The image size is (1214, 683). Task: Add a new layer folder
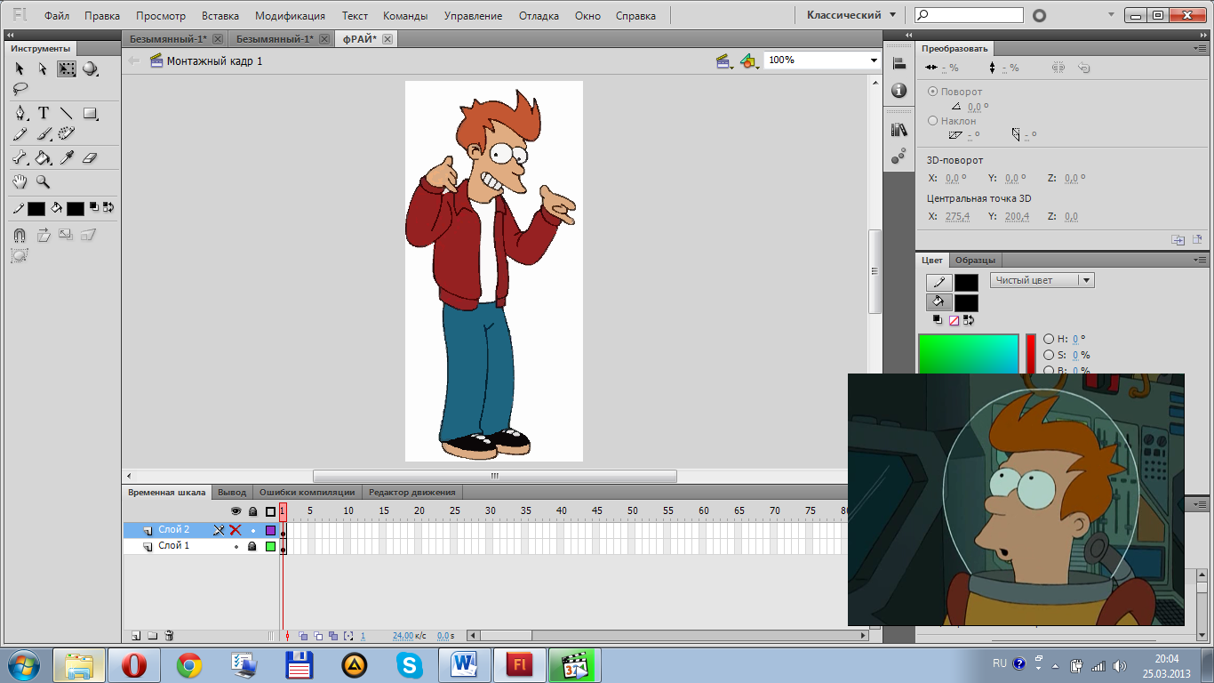tap(152, 636)
